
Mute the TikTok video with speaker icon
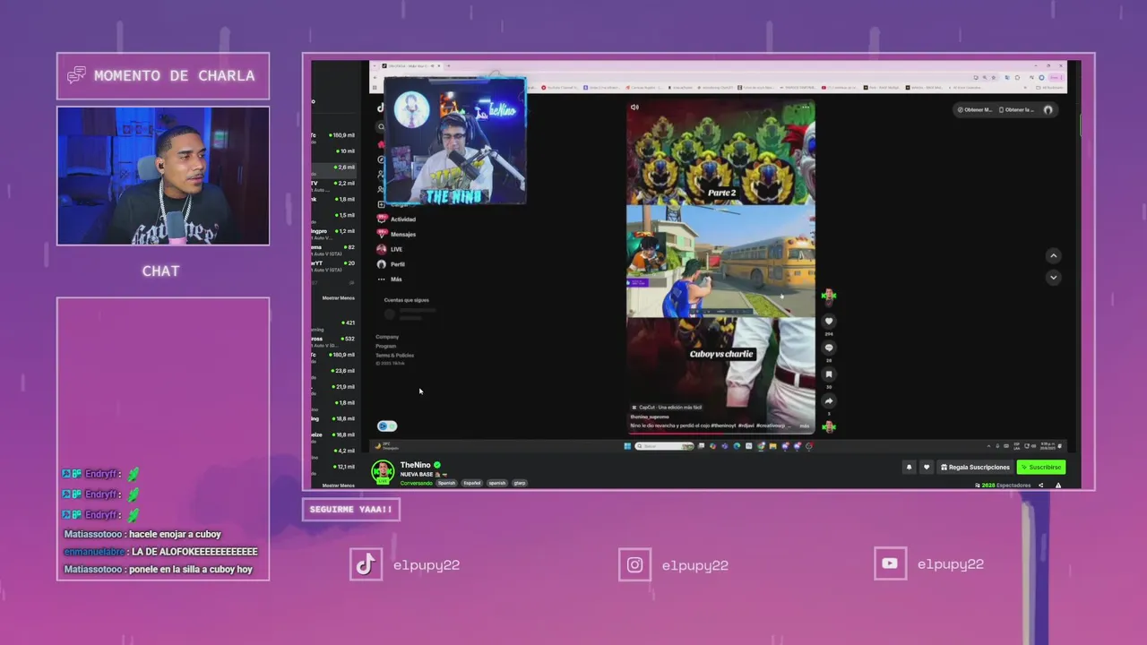click(634, 107)
